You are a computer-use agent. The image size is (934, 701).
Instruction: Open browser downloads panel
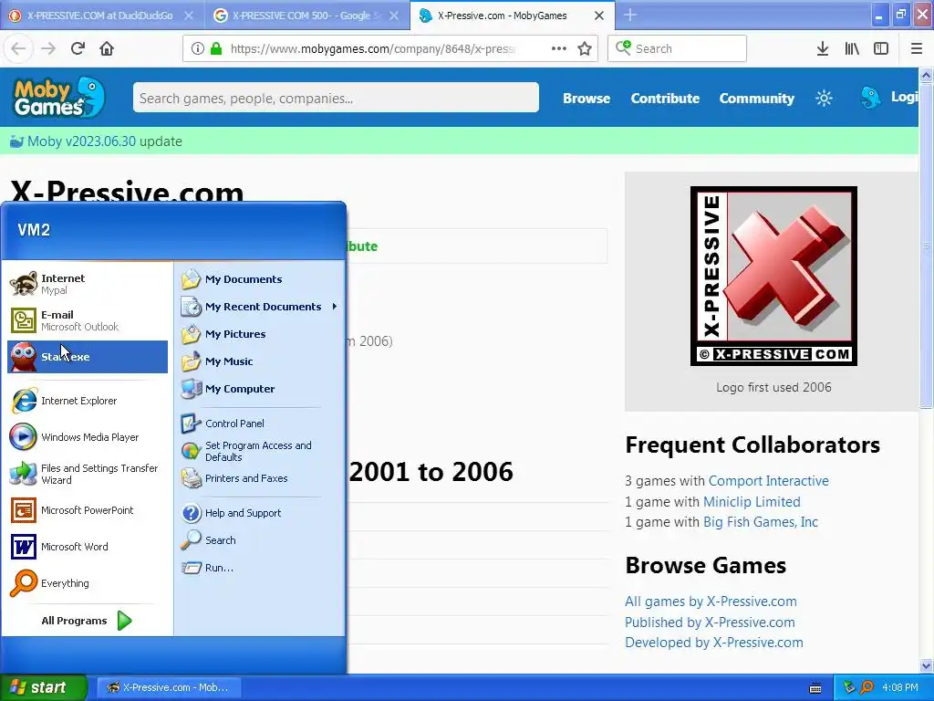pyautogui.click(x=823, y=48)
